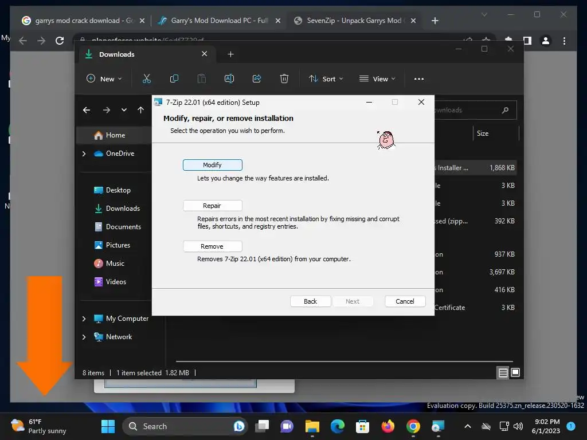Open Downloads in the Explorer sidebar

(x=117, y=209)
